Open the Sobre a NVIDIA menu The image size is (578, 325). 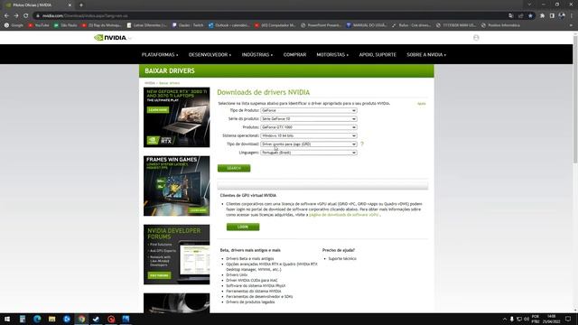coord(426,54)
